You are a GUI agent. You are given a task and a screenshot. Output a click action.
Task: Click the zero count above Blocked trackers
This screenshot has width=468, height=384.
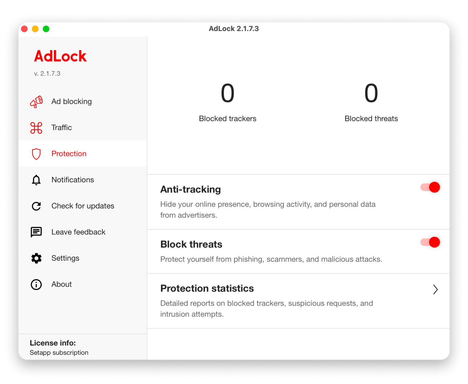coord(228,93)
